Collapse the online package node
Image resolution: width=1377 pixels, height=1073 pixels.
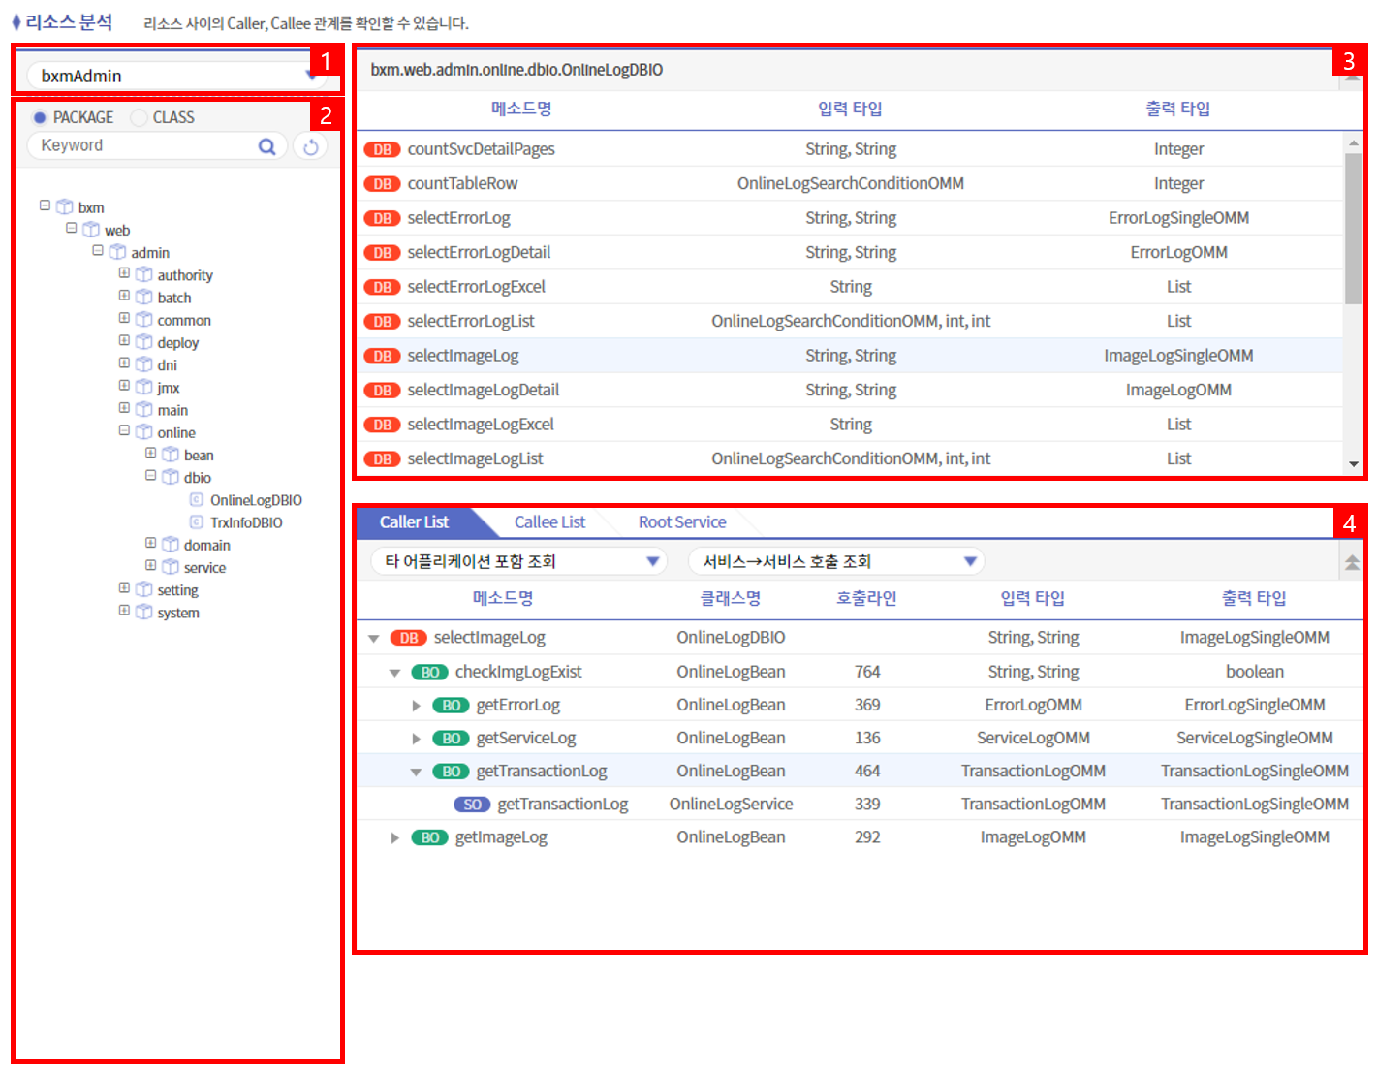click(124, 430)
